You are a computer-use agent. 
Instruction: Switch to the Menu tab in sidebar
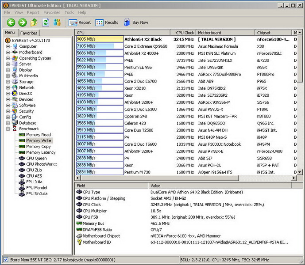[10, 33]
